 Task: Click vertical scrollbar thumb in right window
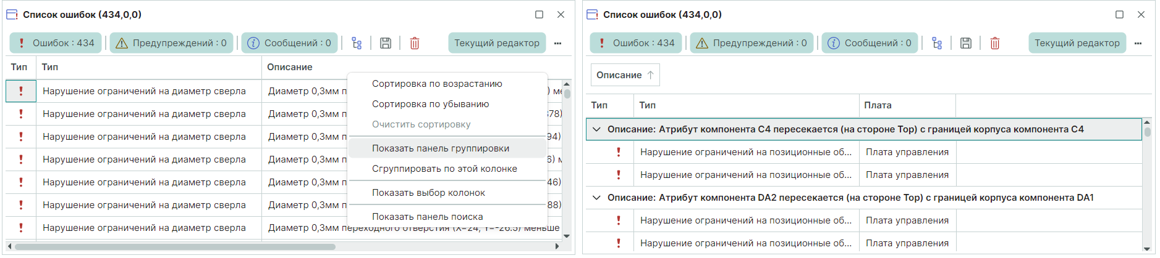pos(1147,132)
